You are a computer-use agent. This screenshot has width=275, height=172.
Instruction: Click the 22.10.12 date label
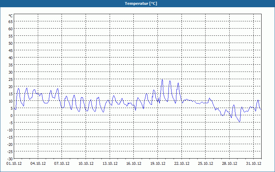click(182, 164)
